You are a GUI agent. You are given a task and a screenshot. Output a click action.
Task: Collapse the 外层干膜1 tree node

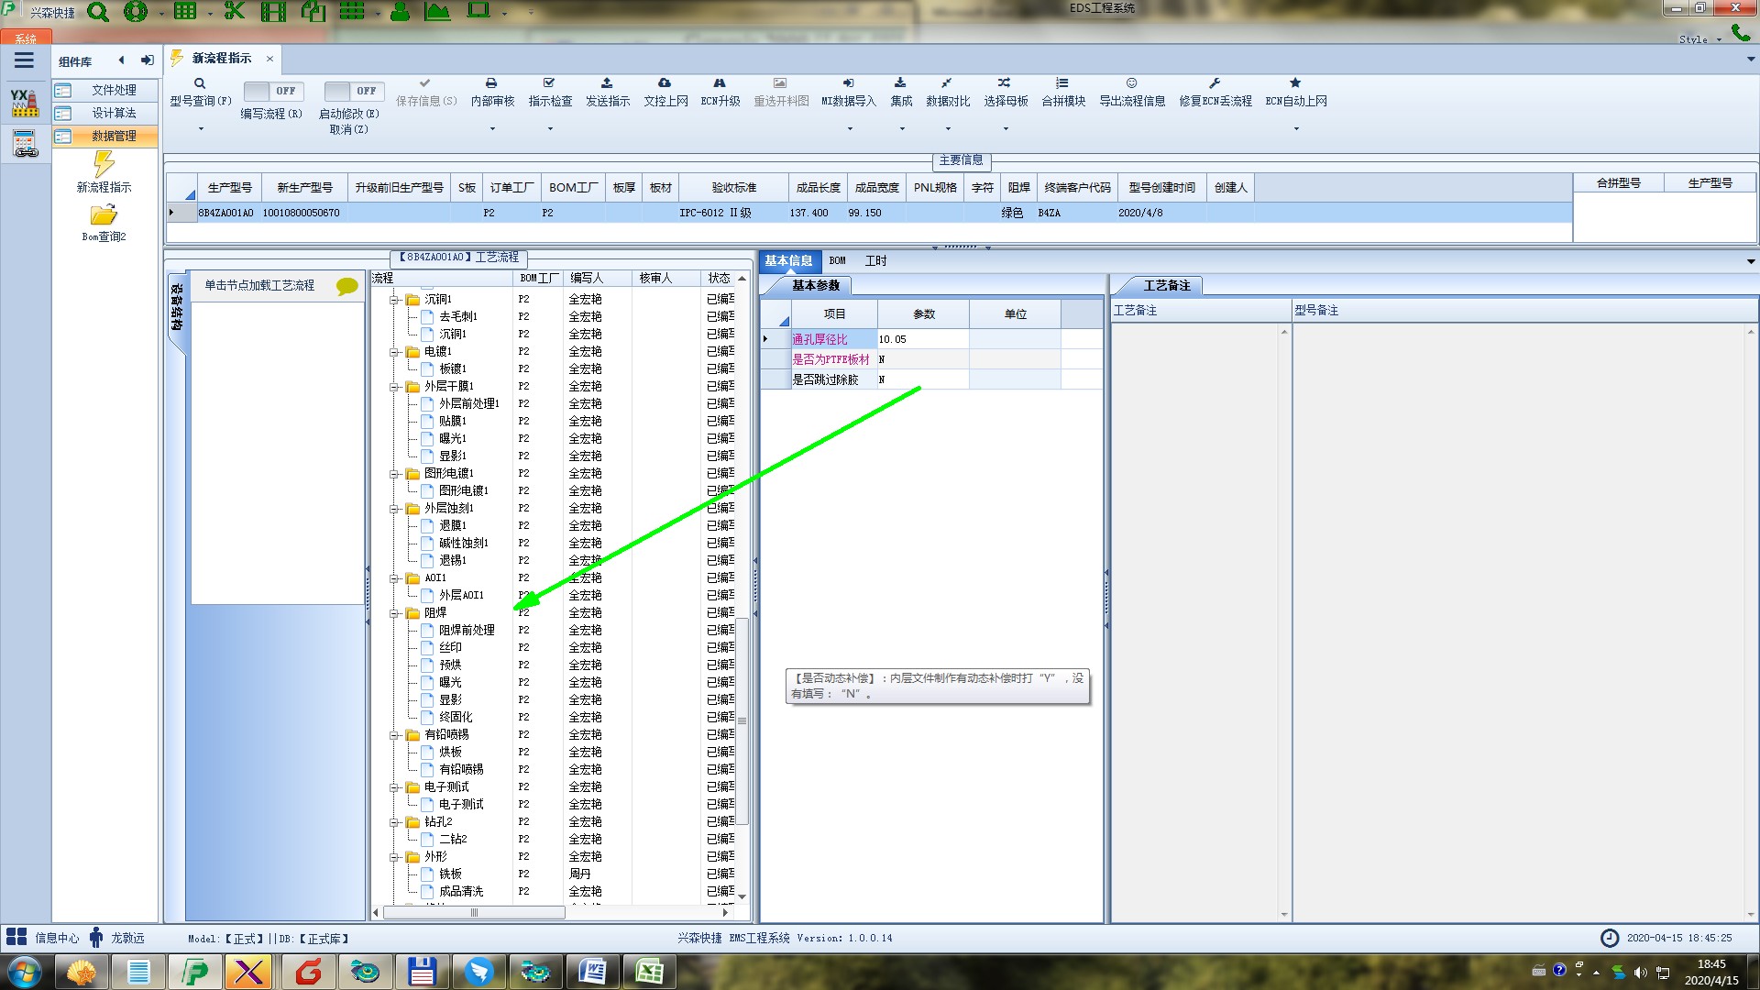pos(394,387)
